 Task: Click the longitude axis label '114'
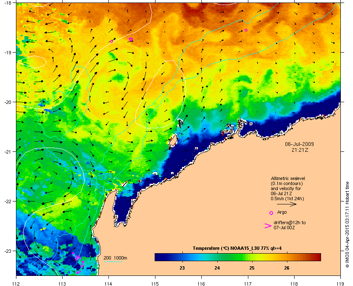(x=109, y=284)
